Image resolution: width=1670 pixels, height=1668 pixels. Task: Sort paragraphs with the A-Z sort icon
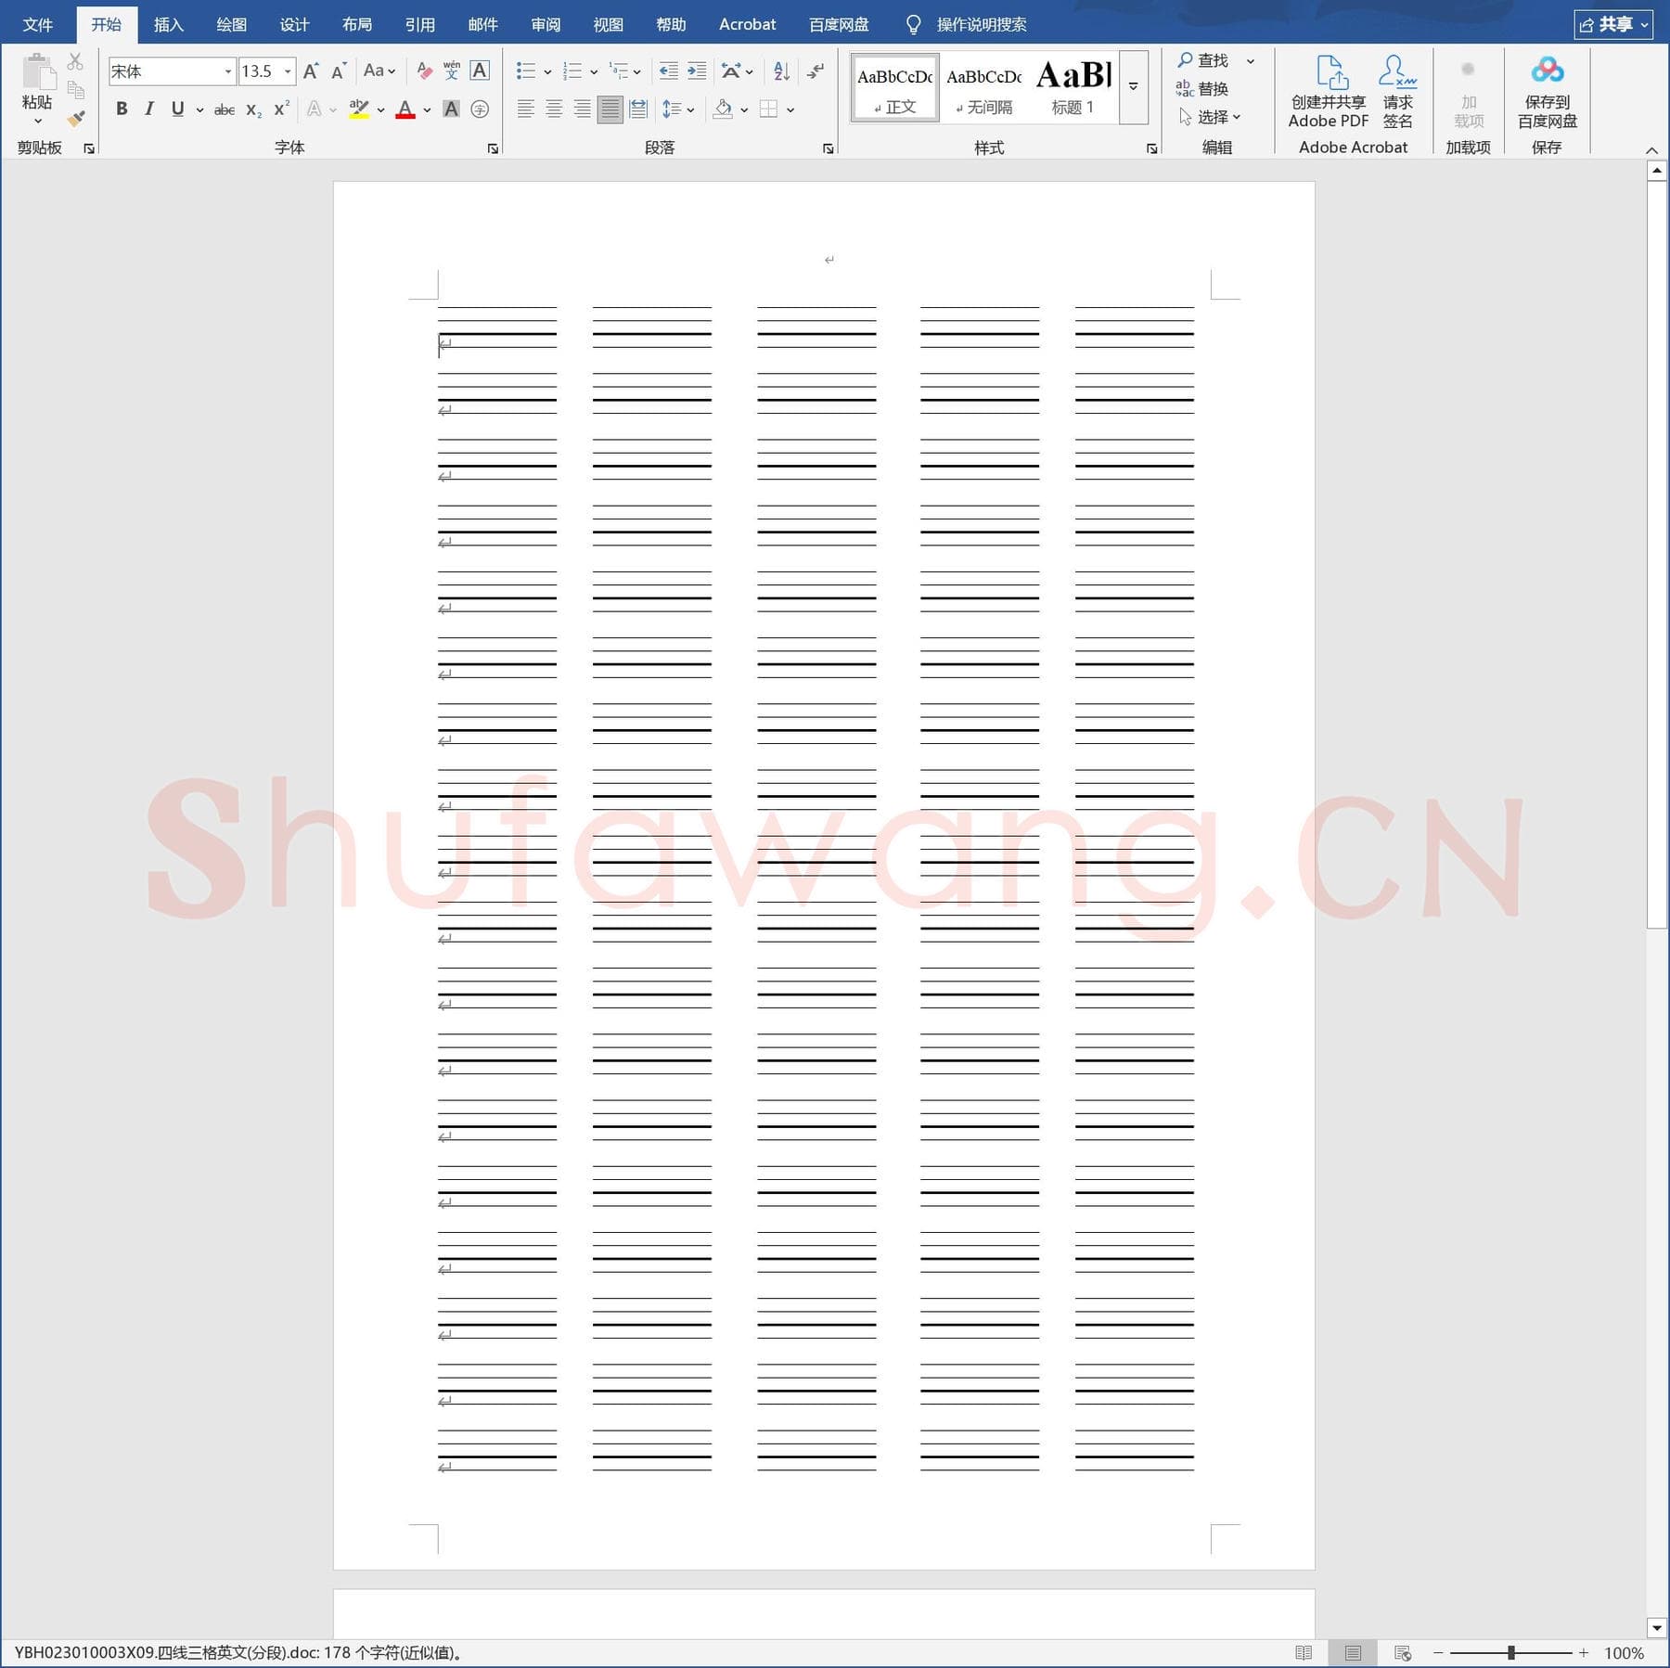coord(781,71)
